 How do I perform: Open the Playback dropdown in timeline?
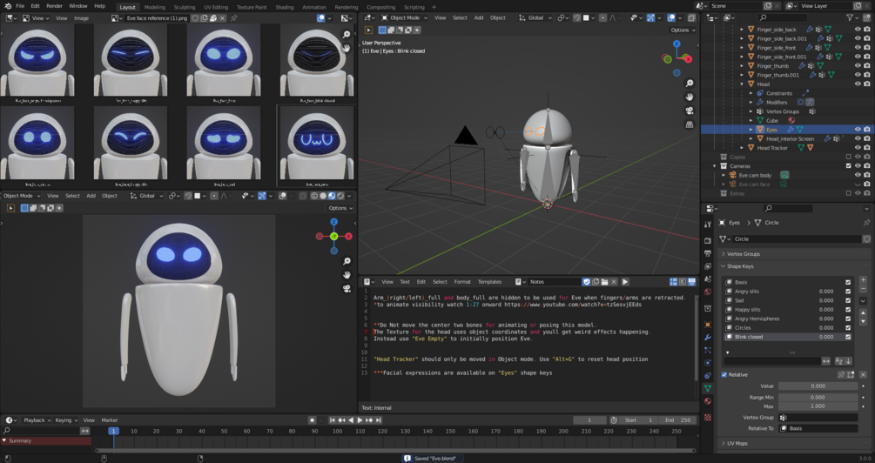[x=37, y=420]
